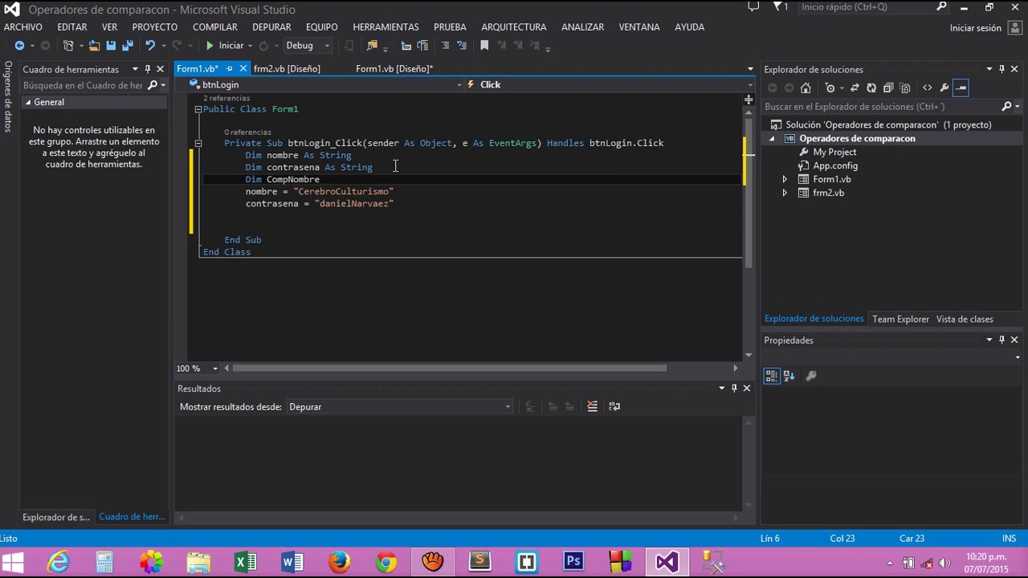Click Collapse All icon in Solution Explorer

click(888, 88)
